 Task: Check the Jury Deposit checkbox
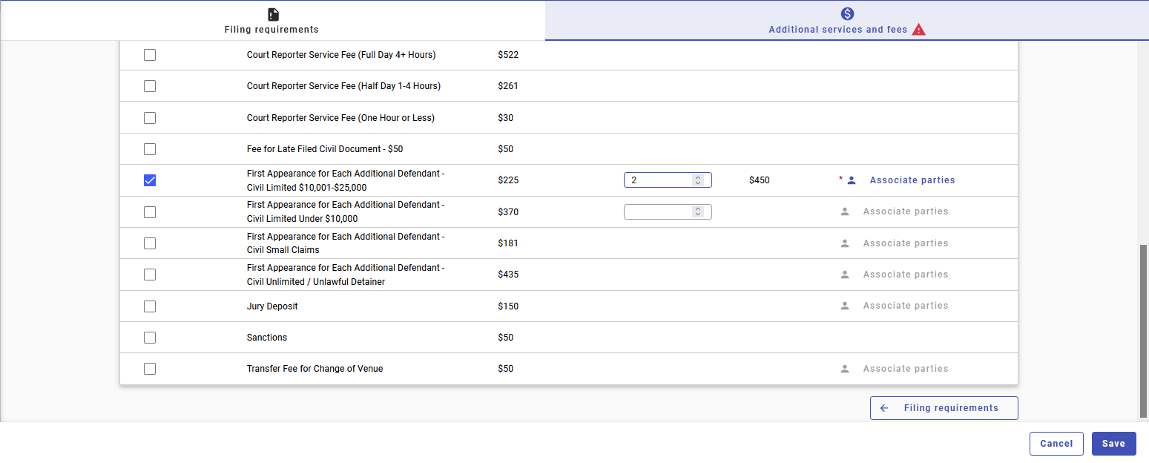tap(150, 306)
